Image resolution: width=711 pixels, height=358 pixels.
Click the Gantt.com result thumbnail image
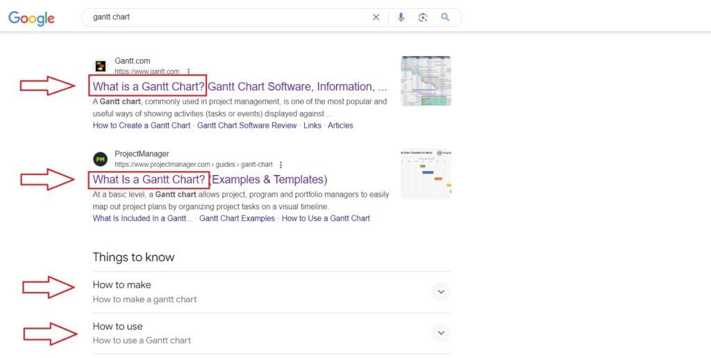(x=426, y=81)
